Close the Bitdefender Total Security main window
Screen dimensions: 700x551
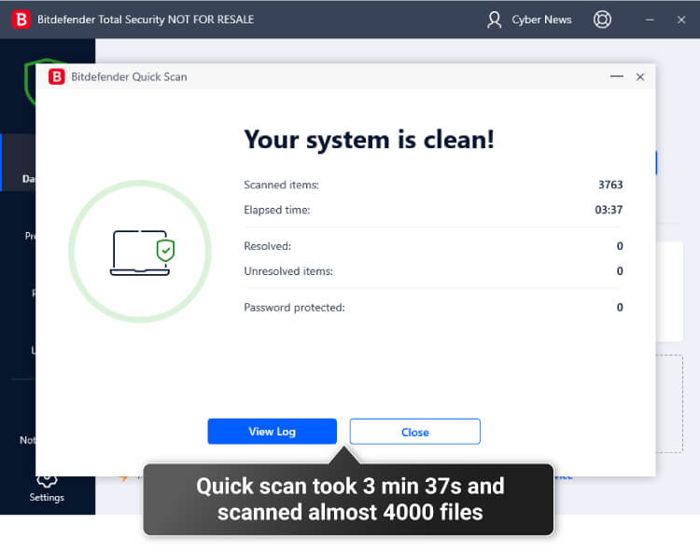pos(680,20)
